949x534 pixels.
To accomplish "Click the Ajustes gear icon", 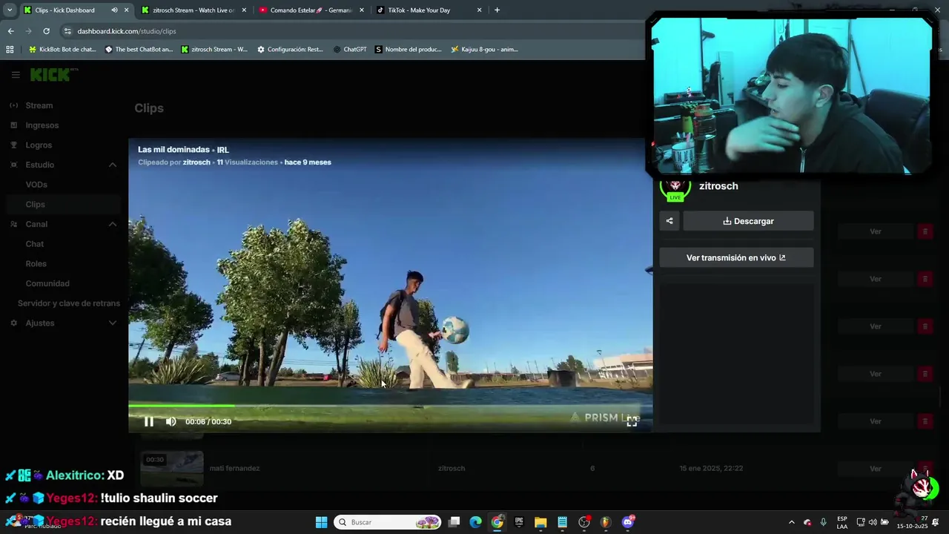I will click(x=13, y=323).
